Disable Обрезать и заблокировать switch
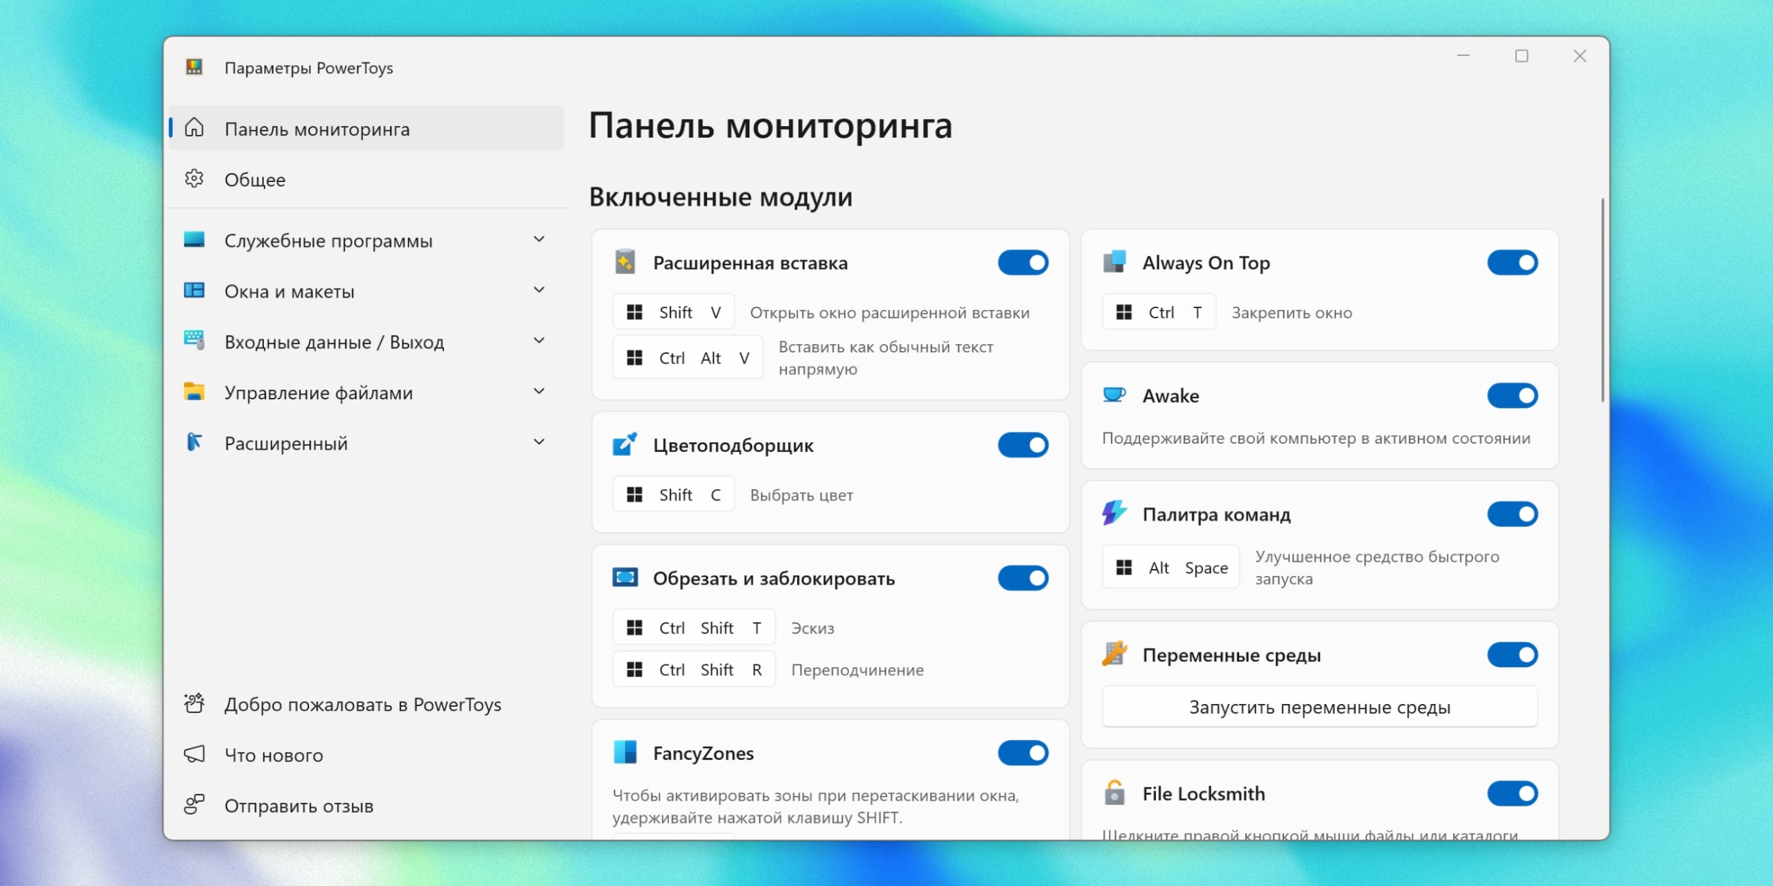The image size is (1773, 886). 1023,578
